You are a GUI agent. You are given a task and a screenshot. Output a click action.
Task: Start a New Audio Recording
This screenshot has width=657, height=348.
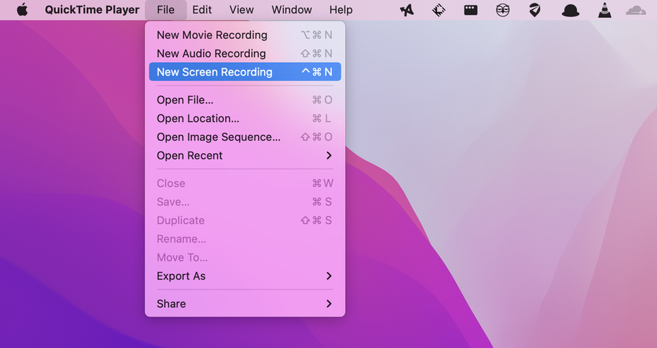coord(245,53)
